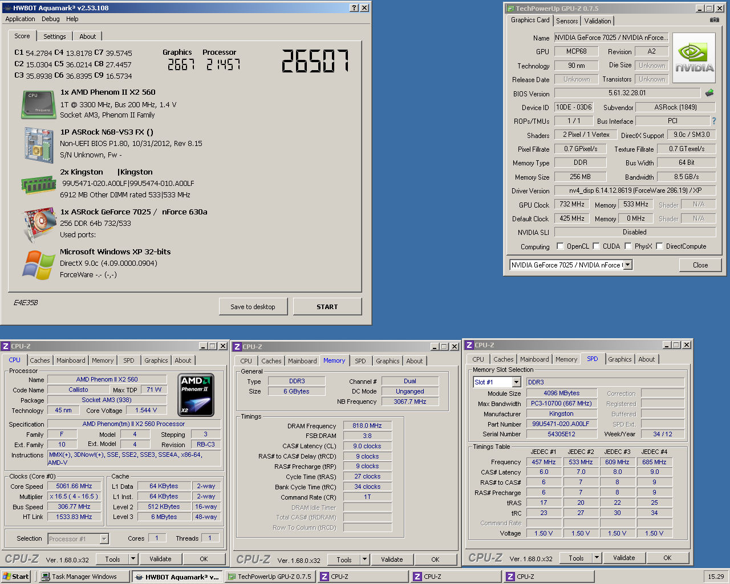This screenshot has width=730, height=584.
Task: Enable the DirectCompute checkbox in GPU-Z
Action: 659,246
